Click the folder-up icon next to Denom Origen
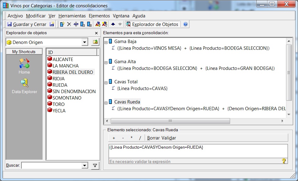Viewport: 298px width, 181px height. pos(95,42)
